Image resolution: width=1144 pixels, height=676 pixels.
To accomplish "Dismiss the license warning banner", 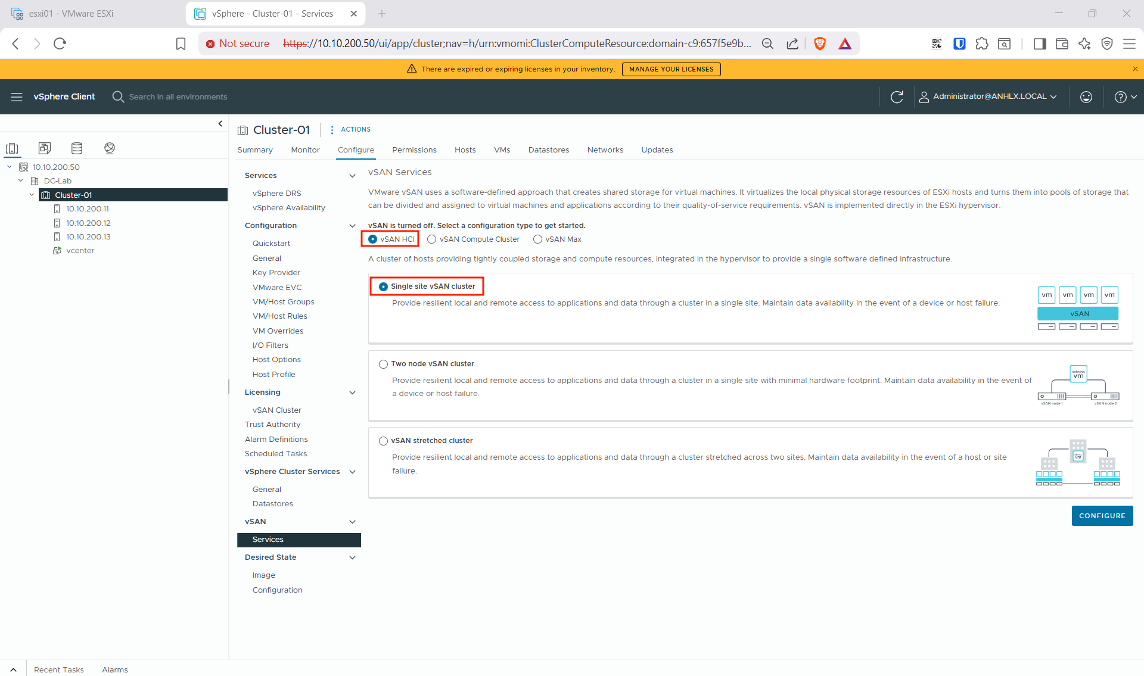I will pos(1135,69).
